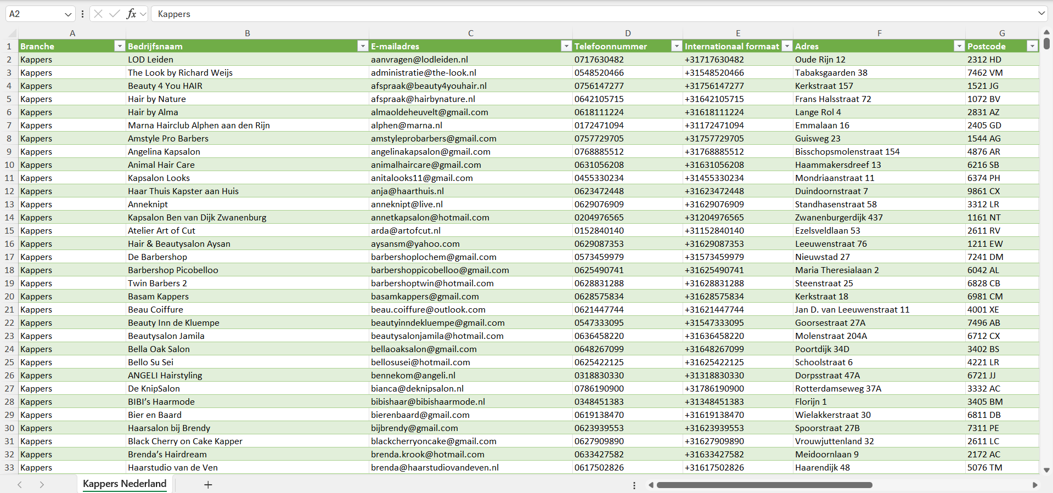1053x493 pixels.
Task: Open the Branche column filter dropdown
Action: click(119, 46)
